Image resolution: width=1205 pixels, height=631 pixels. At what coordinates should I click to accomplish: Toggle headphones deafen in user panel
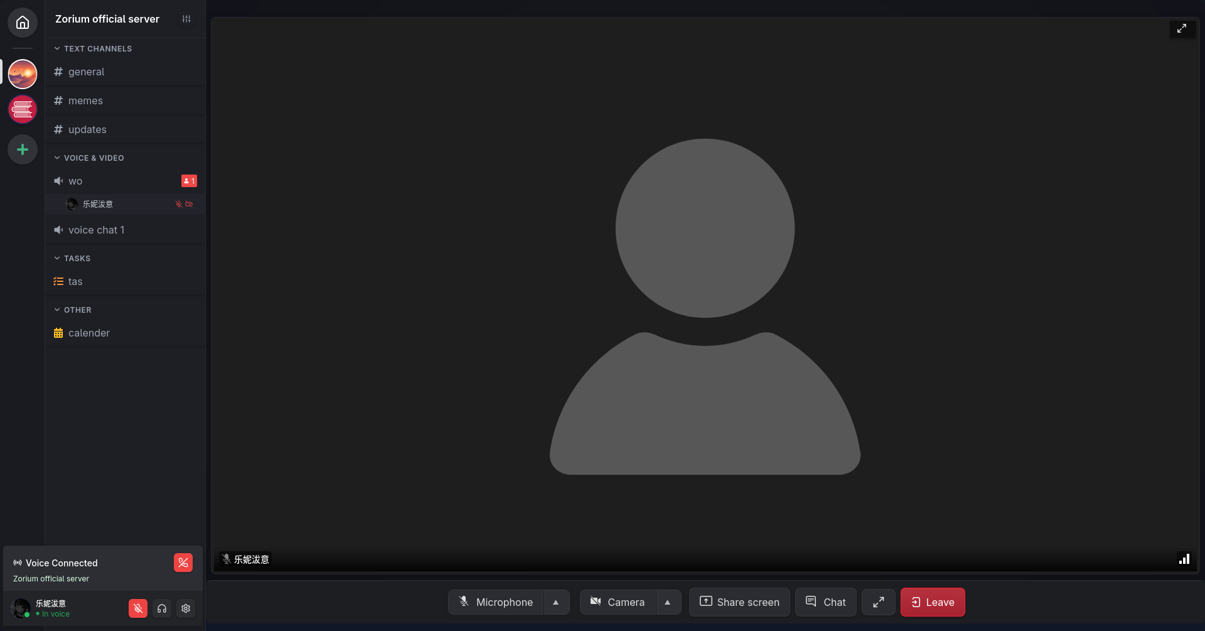point(162,608)
